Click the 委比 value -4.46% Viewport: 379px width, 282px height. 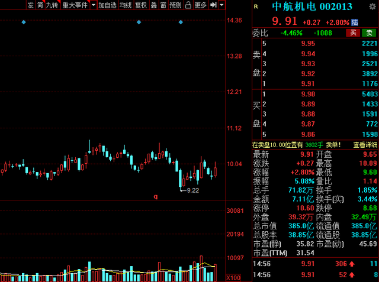(x=291, y=33)
